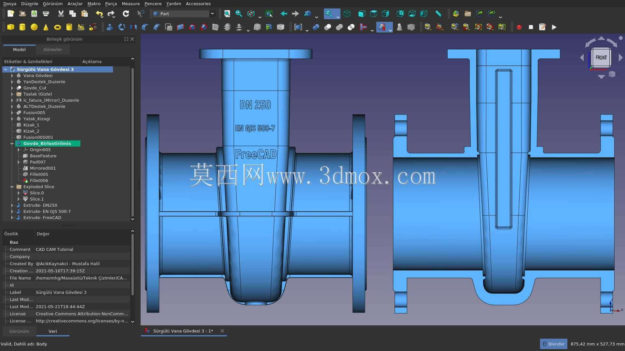Undo the last action

coord(99,14)
